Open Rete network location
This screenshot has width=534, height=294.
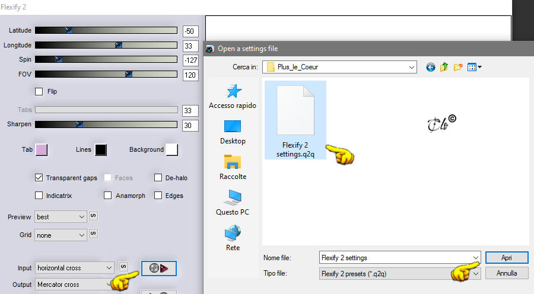click(233, 238)
